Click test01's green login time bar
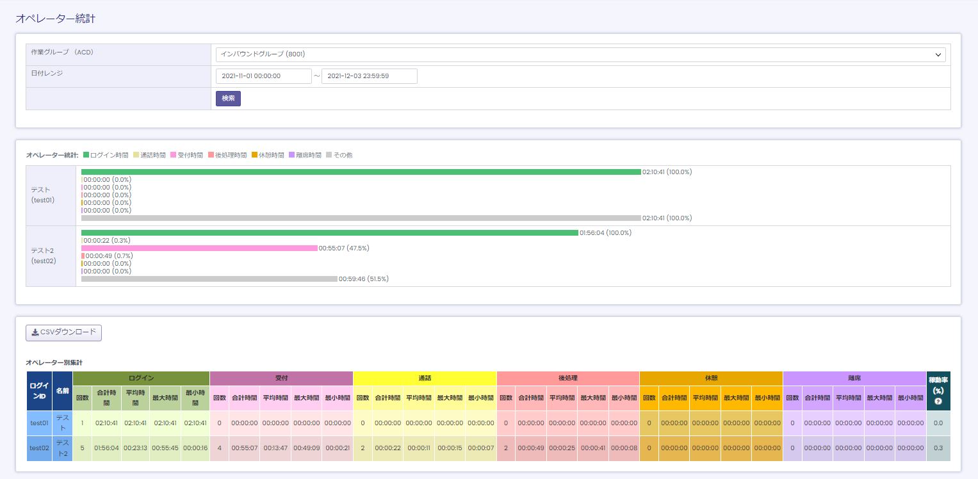Image resolution: width=978 pixels, height=479 pixels. click(x=361, y=172)
